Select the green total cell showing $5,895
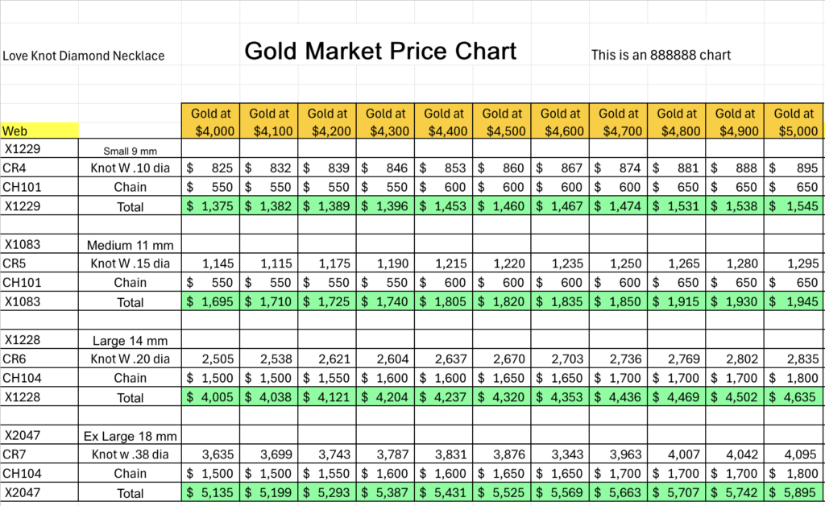The height and width of the screenshot is (506, 825). pos(794,493)
